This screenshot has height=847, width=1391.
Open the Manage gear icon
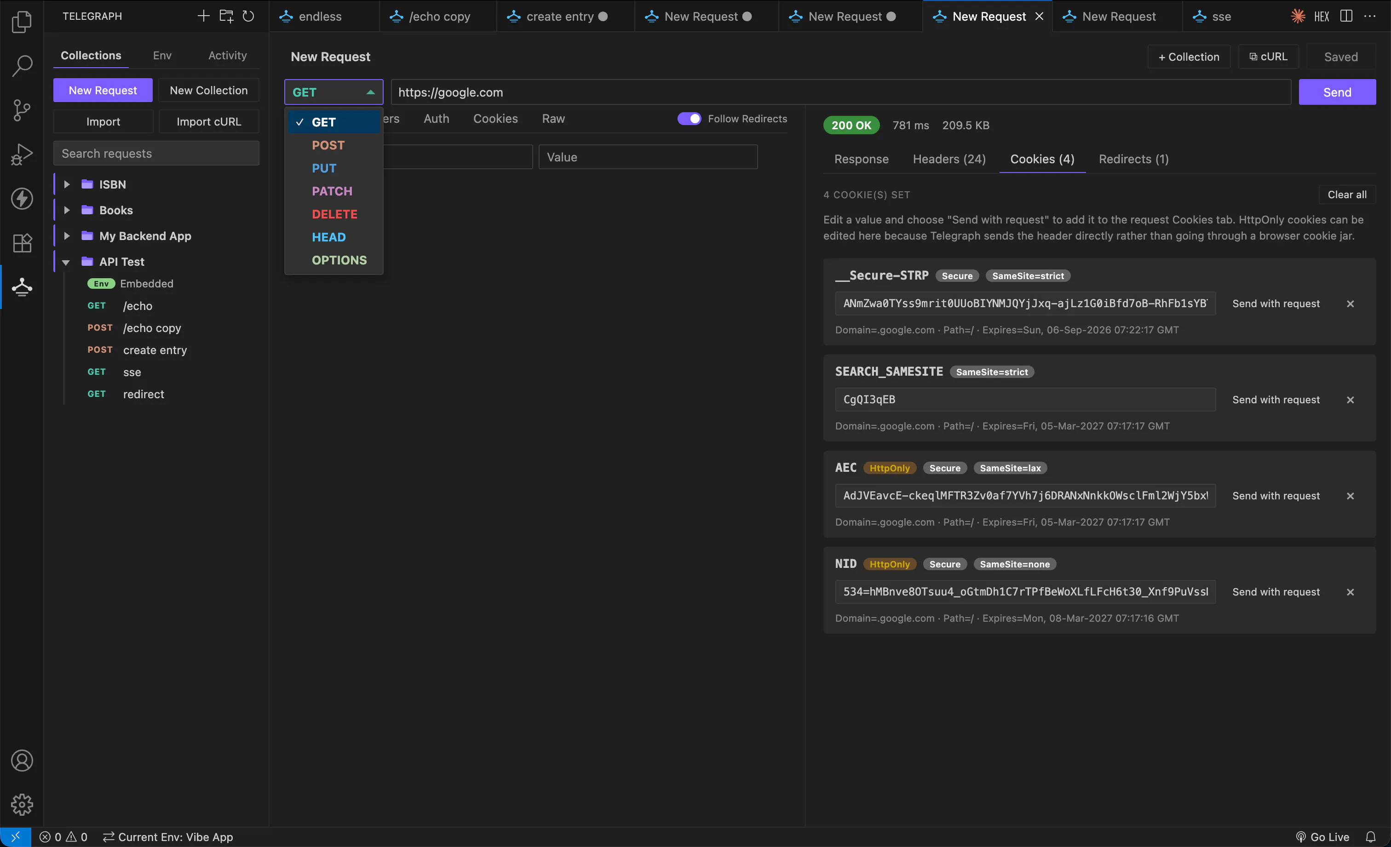click(x=22, y=804)
